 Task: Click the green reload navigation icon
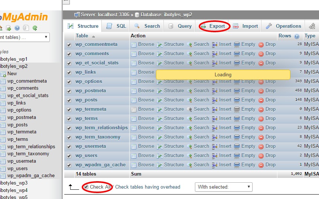click(x=35, y=28)
